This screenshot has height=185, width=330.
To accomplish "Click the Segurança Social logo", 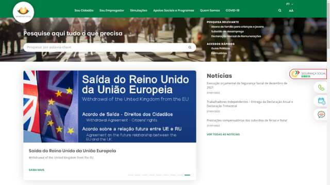I will pos(23,12).
